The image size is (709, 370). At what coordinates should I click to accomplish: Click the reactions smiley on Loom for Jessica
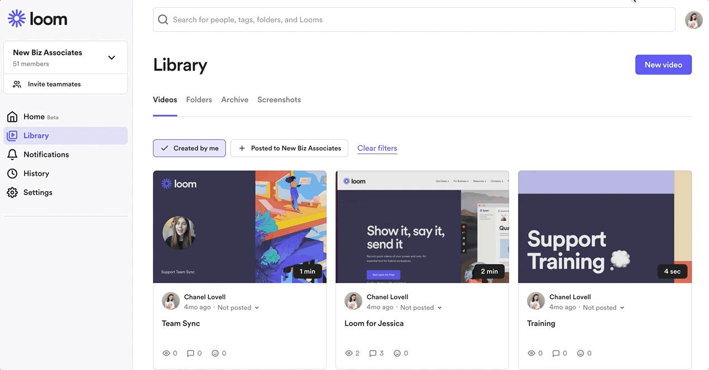(397, 353)
